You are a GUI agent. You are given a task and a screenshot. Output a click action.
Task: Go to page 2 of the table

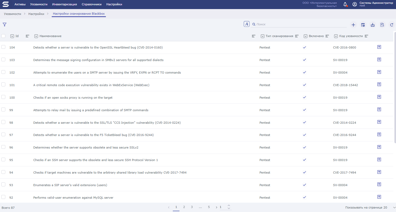[184, 207]
